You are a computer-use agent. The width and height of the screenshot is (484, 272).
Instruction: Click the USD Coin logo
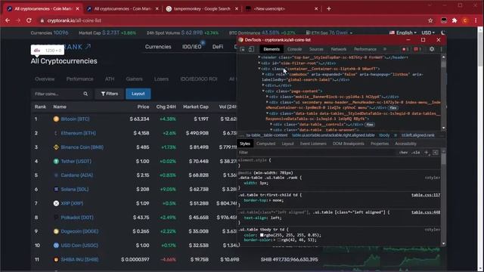tap(56, 246)
